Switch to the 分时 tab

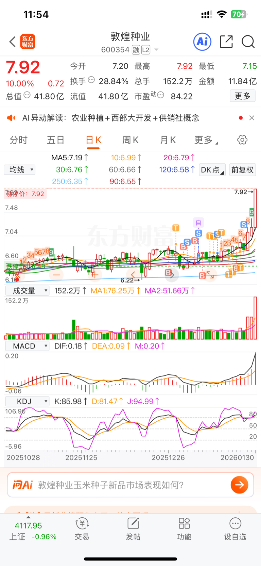tap(18, 140)
